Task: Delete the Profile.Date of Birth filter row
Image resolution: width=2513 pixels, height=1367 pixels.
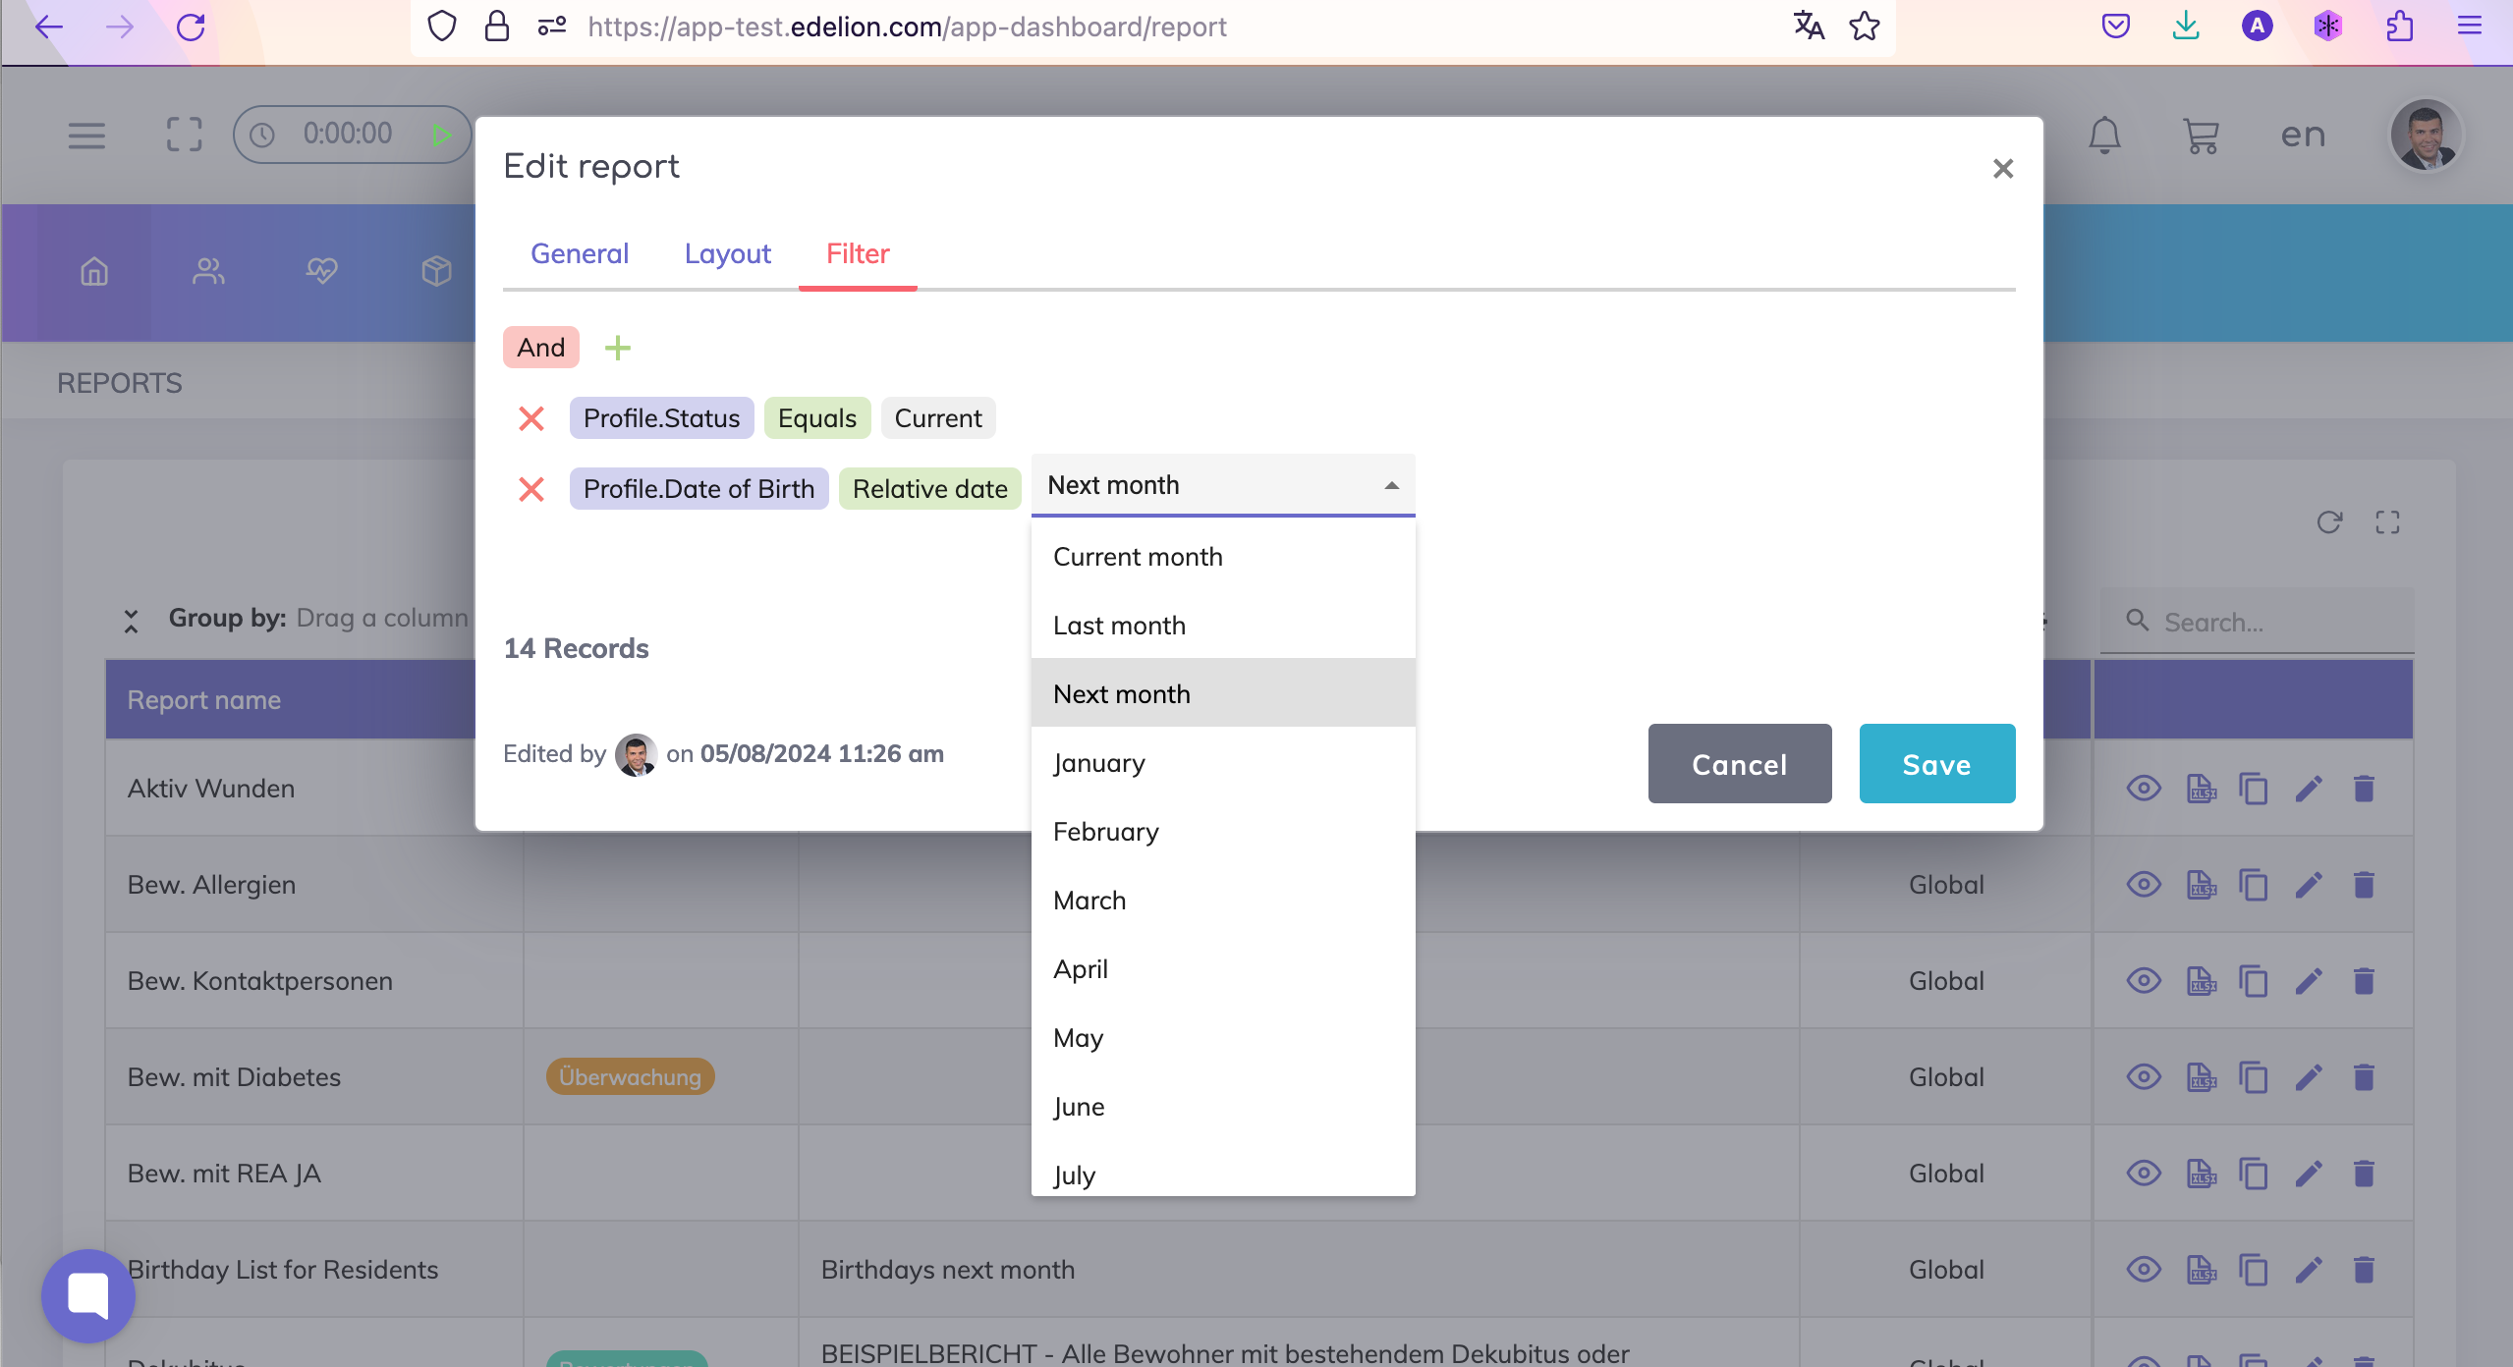Action: point(531,489)
